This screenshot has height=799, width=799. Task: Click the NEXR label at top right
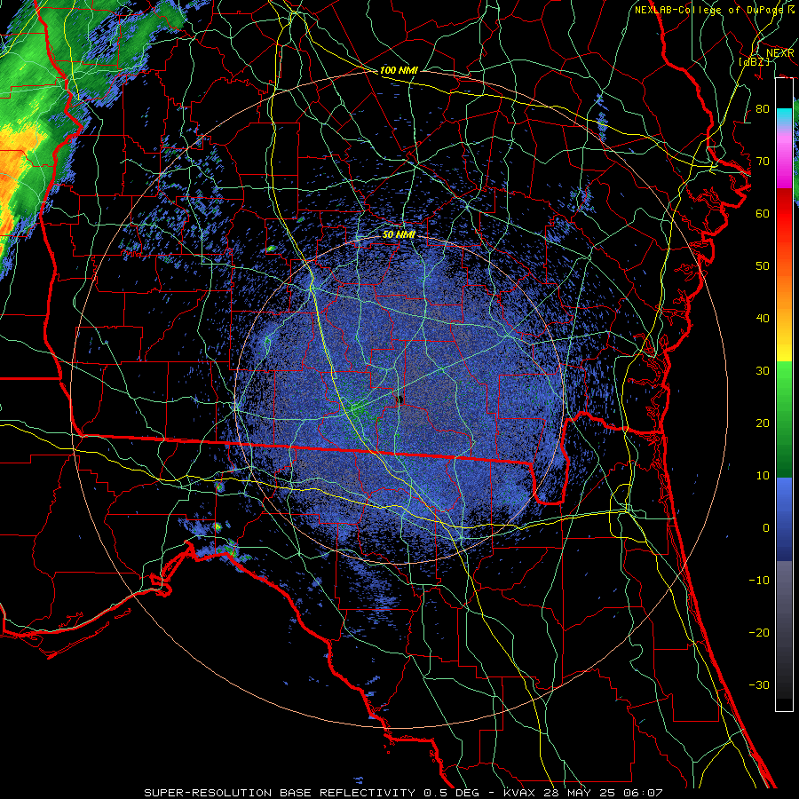780,53
